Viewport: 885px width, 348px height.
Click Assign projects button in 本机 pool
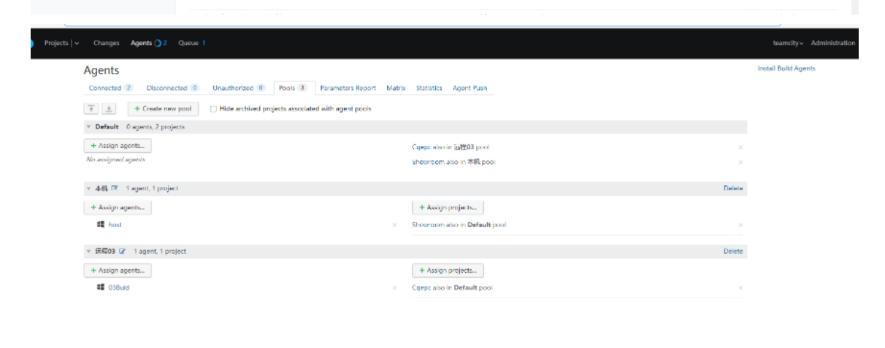coord(448,208)
